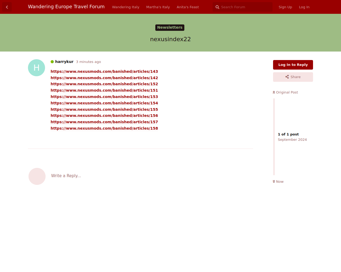Viewport: 341px width, 272px height.
Task: Jump to Now in post scrubber
Action: [278, 181]
